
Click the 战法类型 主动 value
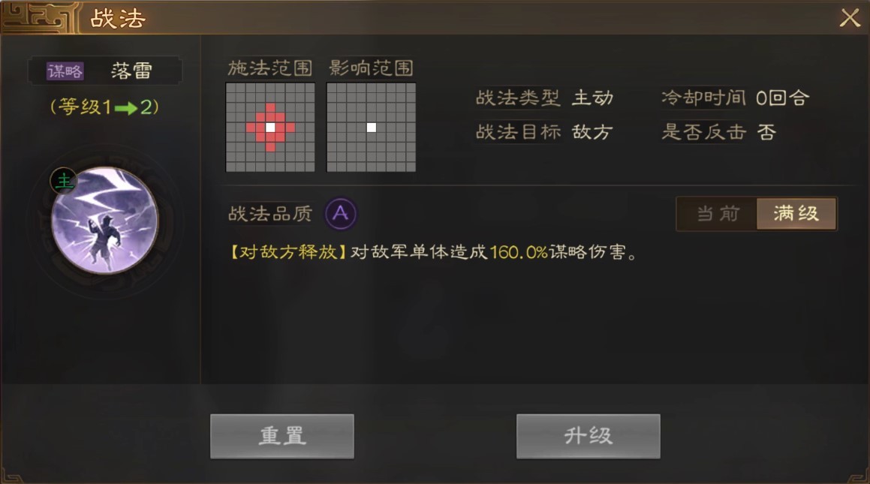point(592,98)
